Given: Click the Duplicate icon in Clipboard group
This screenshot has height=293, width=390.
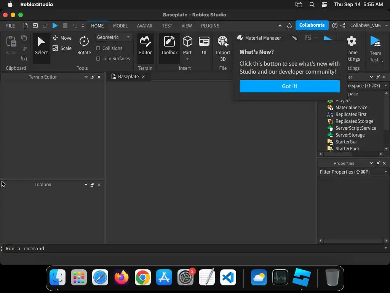Looking at the screenshot, I should click(24, 58).
